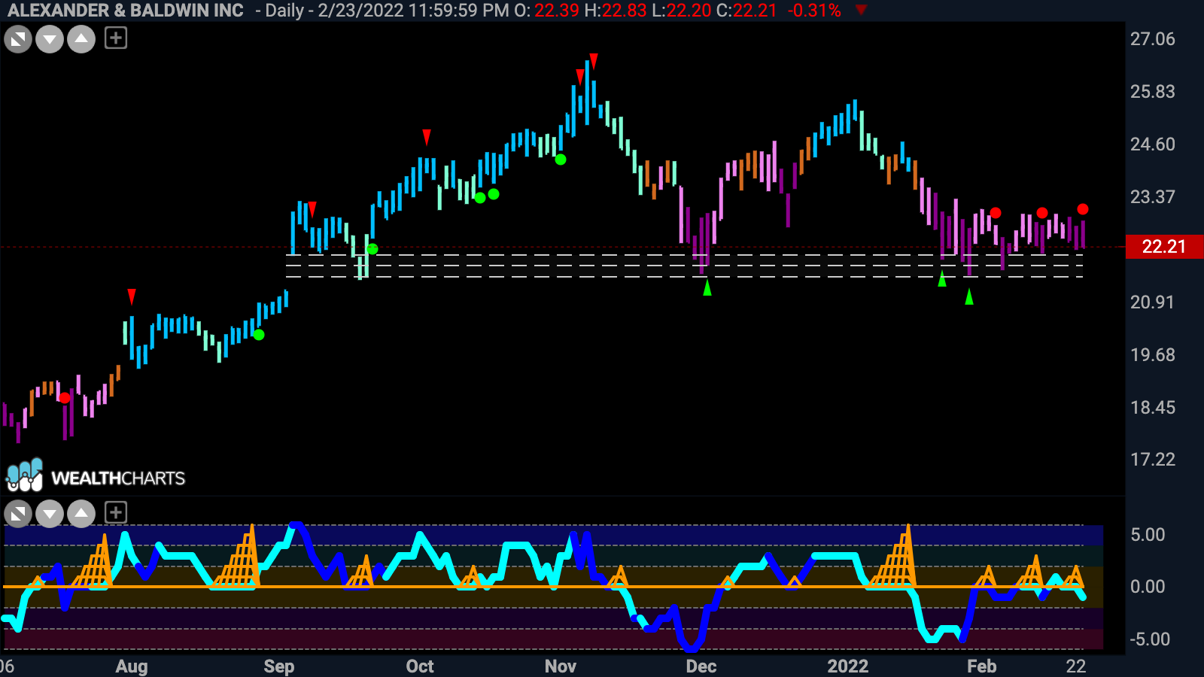The width and height of the screenshot is (1204, 677).
Task: Click the green arrow marker below December low
Action: pos(707,287)
